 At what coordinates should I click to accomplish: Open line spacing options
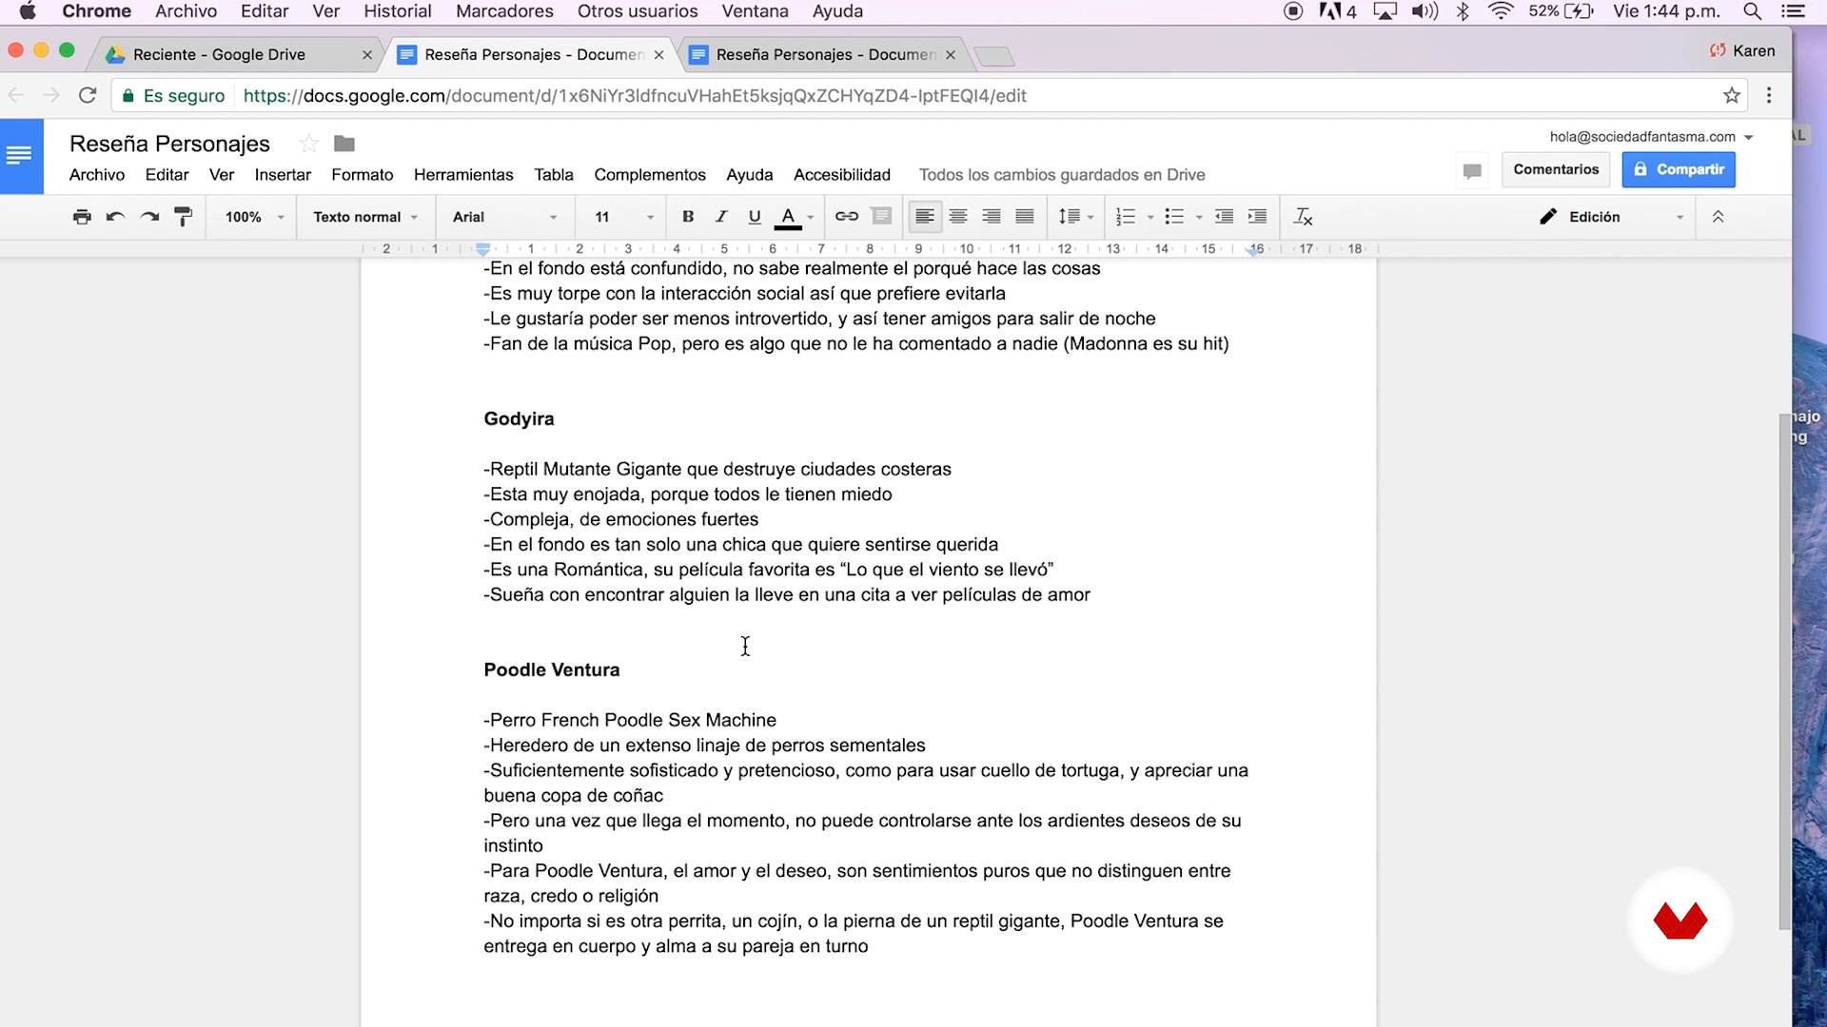pyautogui.click(x=1076, y=217)
